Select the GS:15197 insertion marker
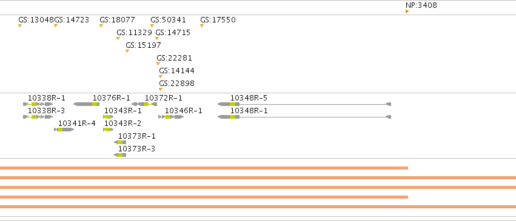The image size is (516, 221). click(x=127, y=51)
